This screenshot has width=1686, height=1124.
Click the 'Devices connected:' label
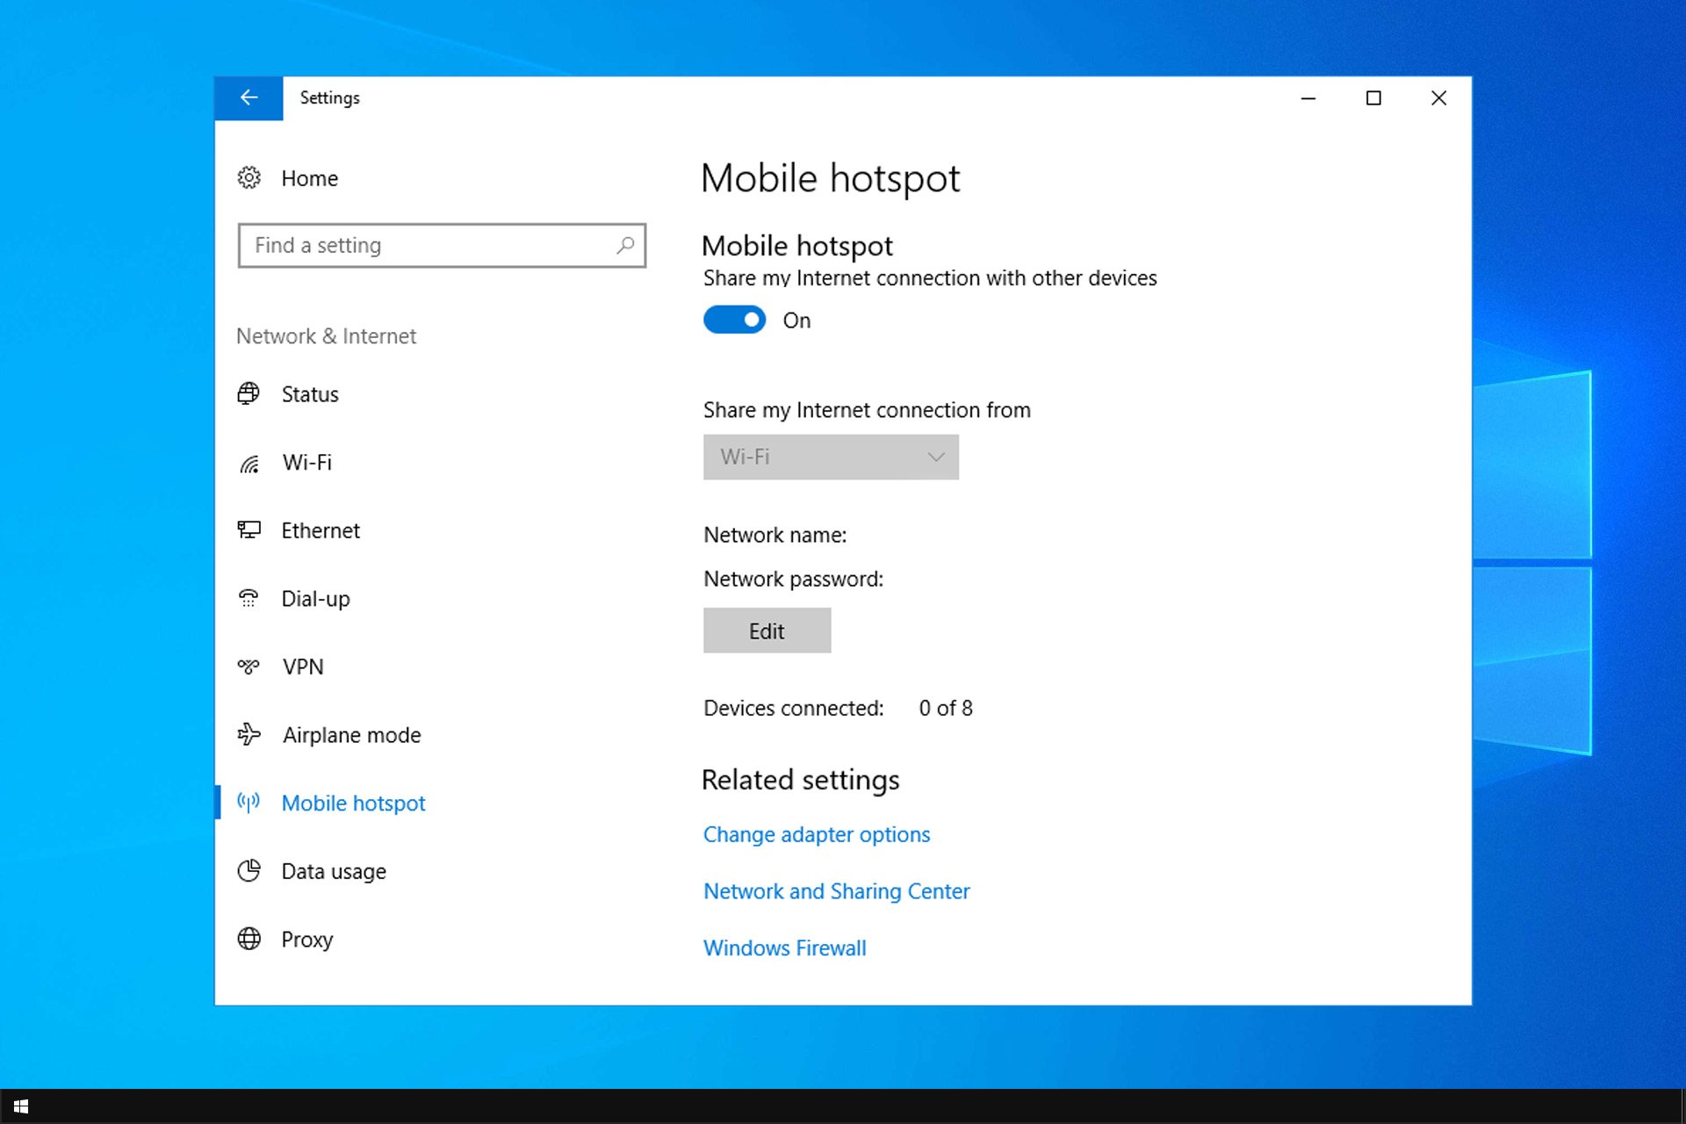pyautogui.click(x=794, y=708)
